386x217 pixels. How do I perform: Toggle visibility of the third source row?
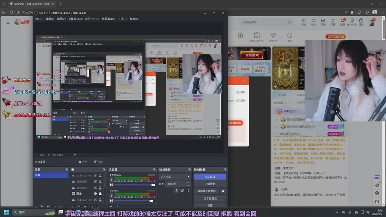pos(95,188)
